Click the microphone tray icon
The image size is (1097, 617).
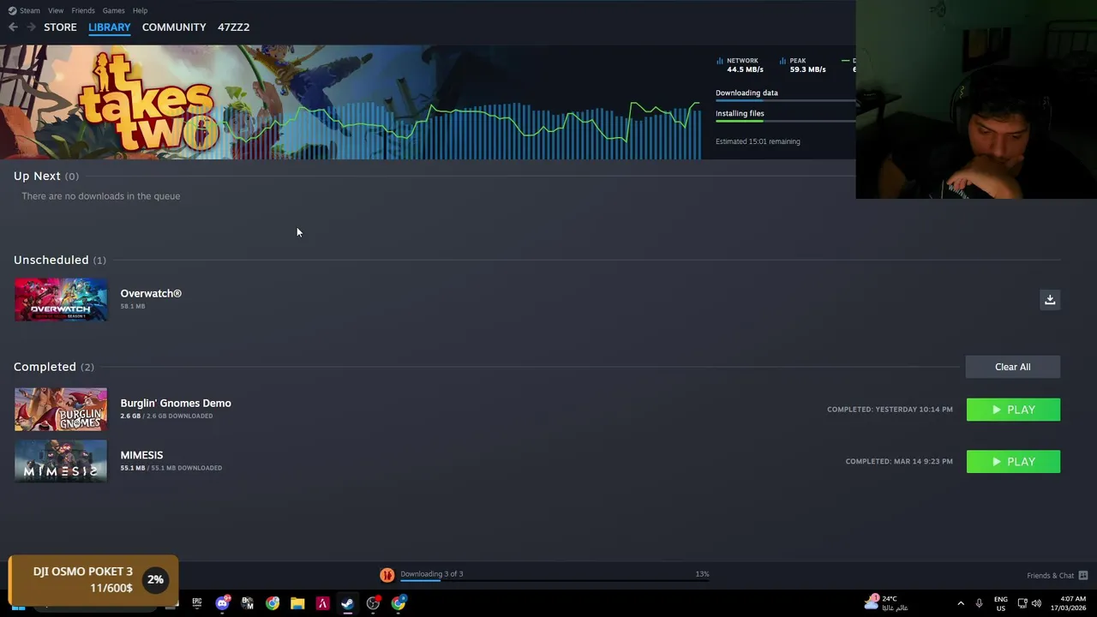click(979, 603)
